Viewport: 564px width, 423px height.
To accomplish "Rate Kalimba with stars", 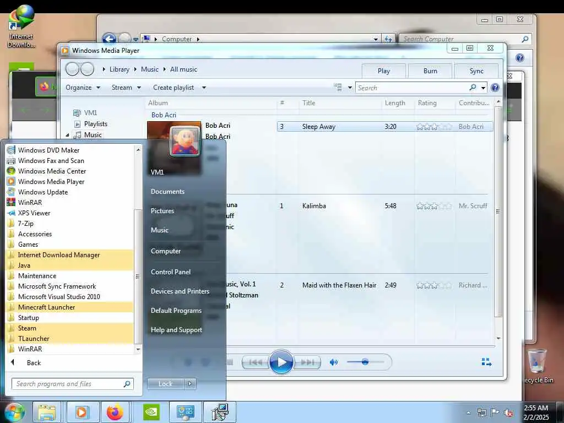I will coord(434,206).
